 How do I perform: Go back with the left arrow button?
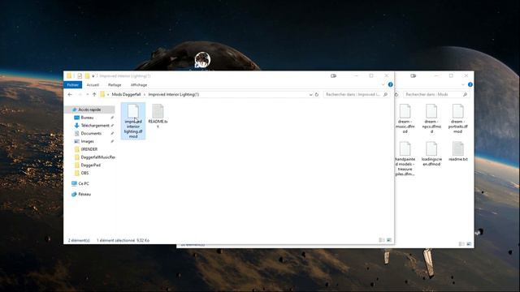[70, 95]
